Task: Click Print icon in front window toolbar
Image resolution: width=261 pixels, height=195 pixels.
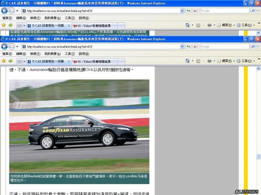Action: click(209, 61)
